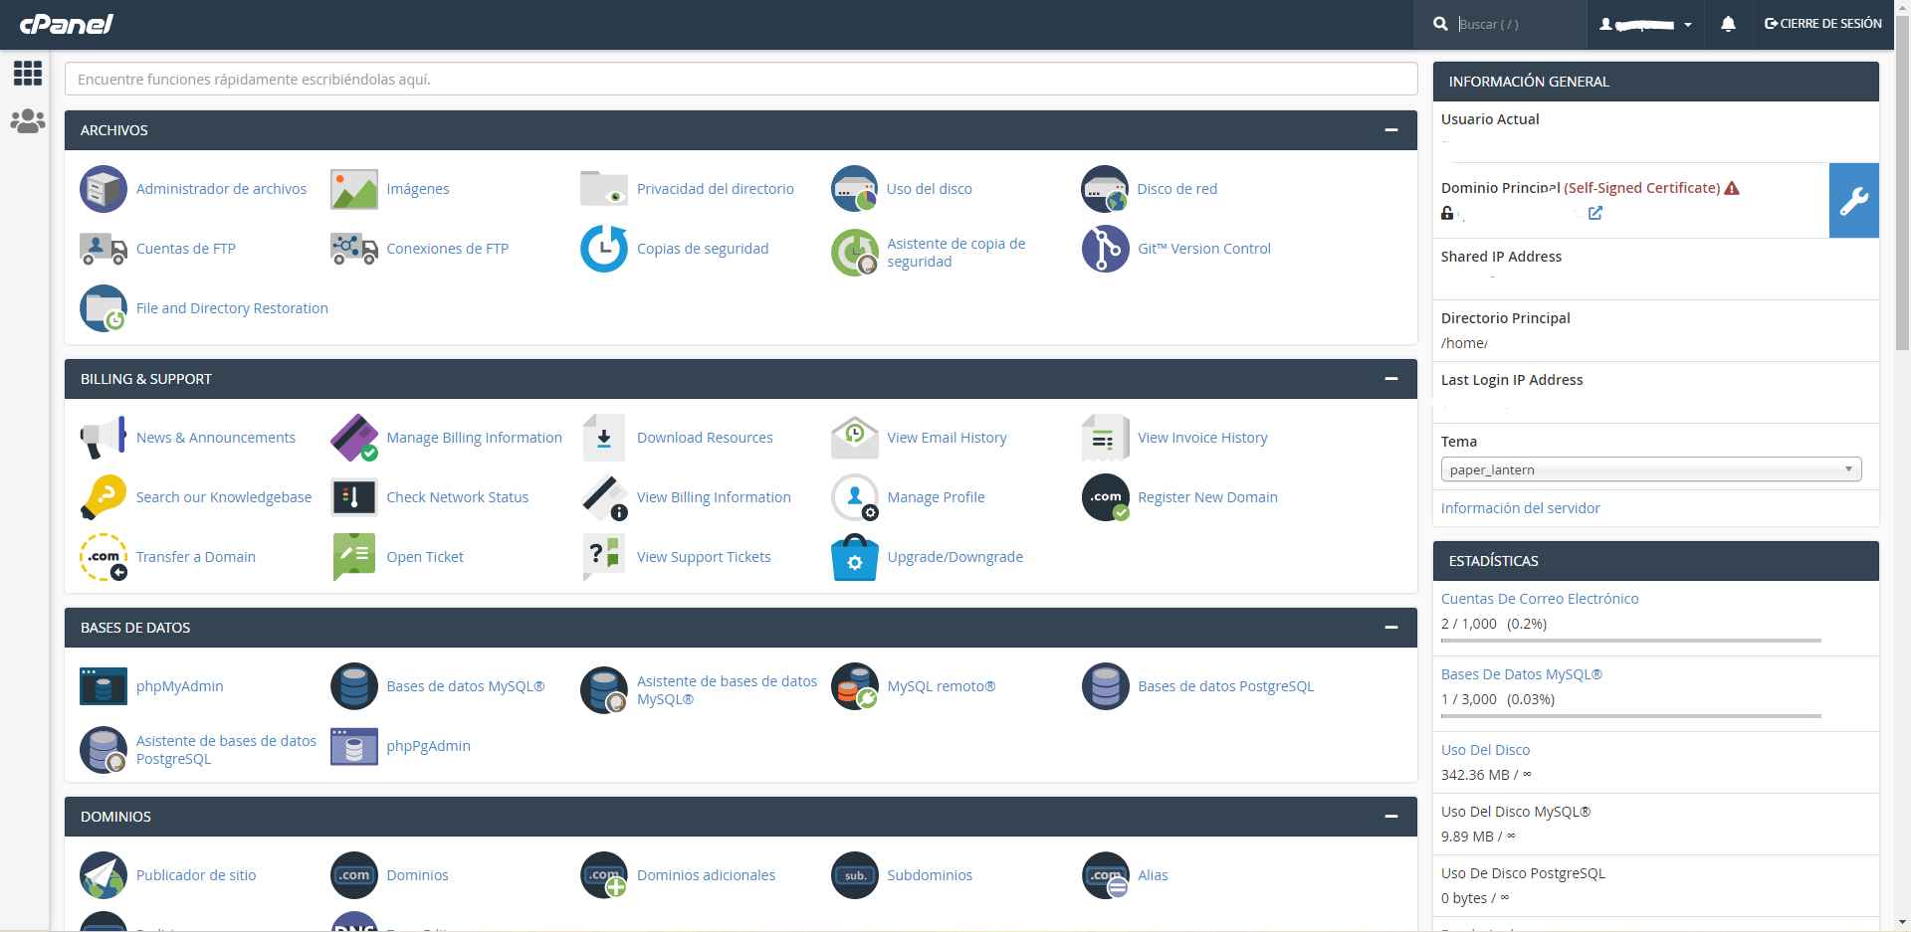Click the Dominios .com icon

(354, 875)
